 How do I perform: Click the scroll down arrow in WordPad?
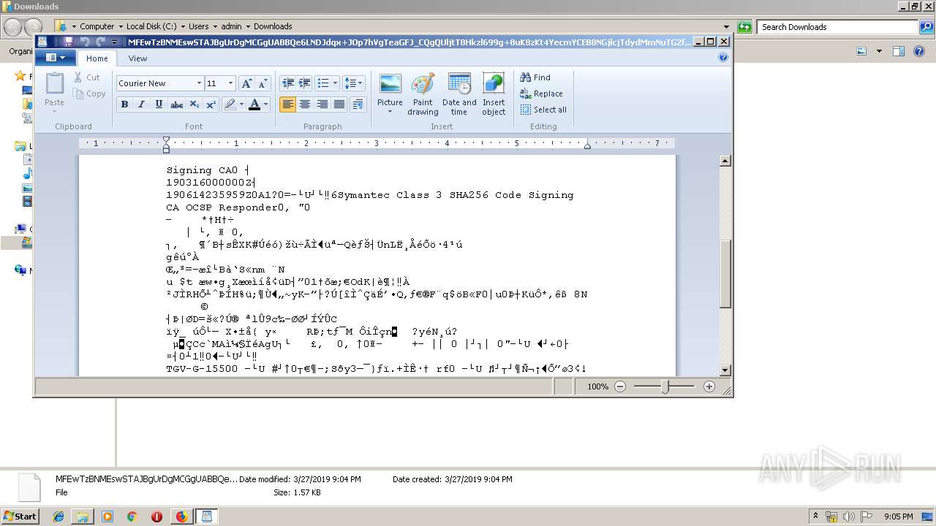pos(725,370)
